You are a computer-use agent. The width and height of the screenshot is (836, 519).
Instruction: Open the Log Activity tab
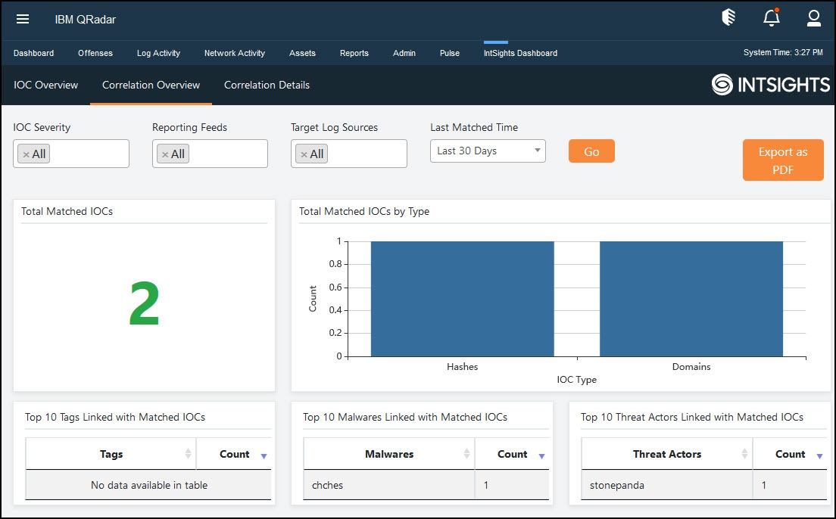(158, 53)
